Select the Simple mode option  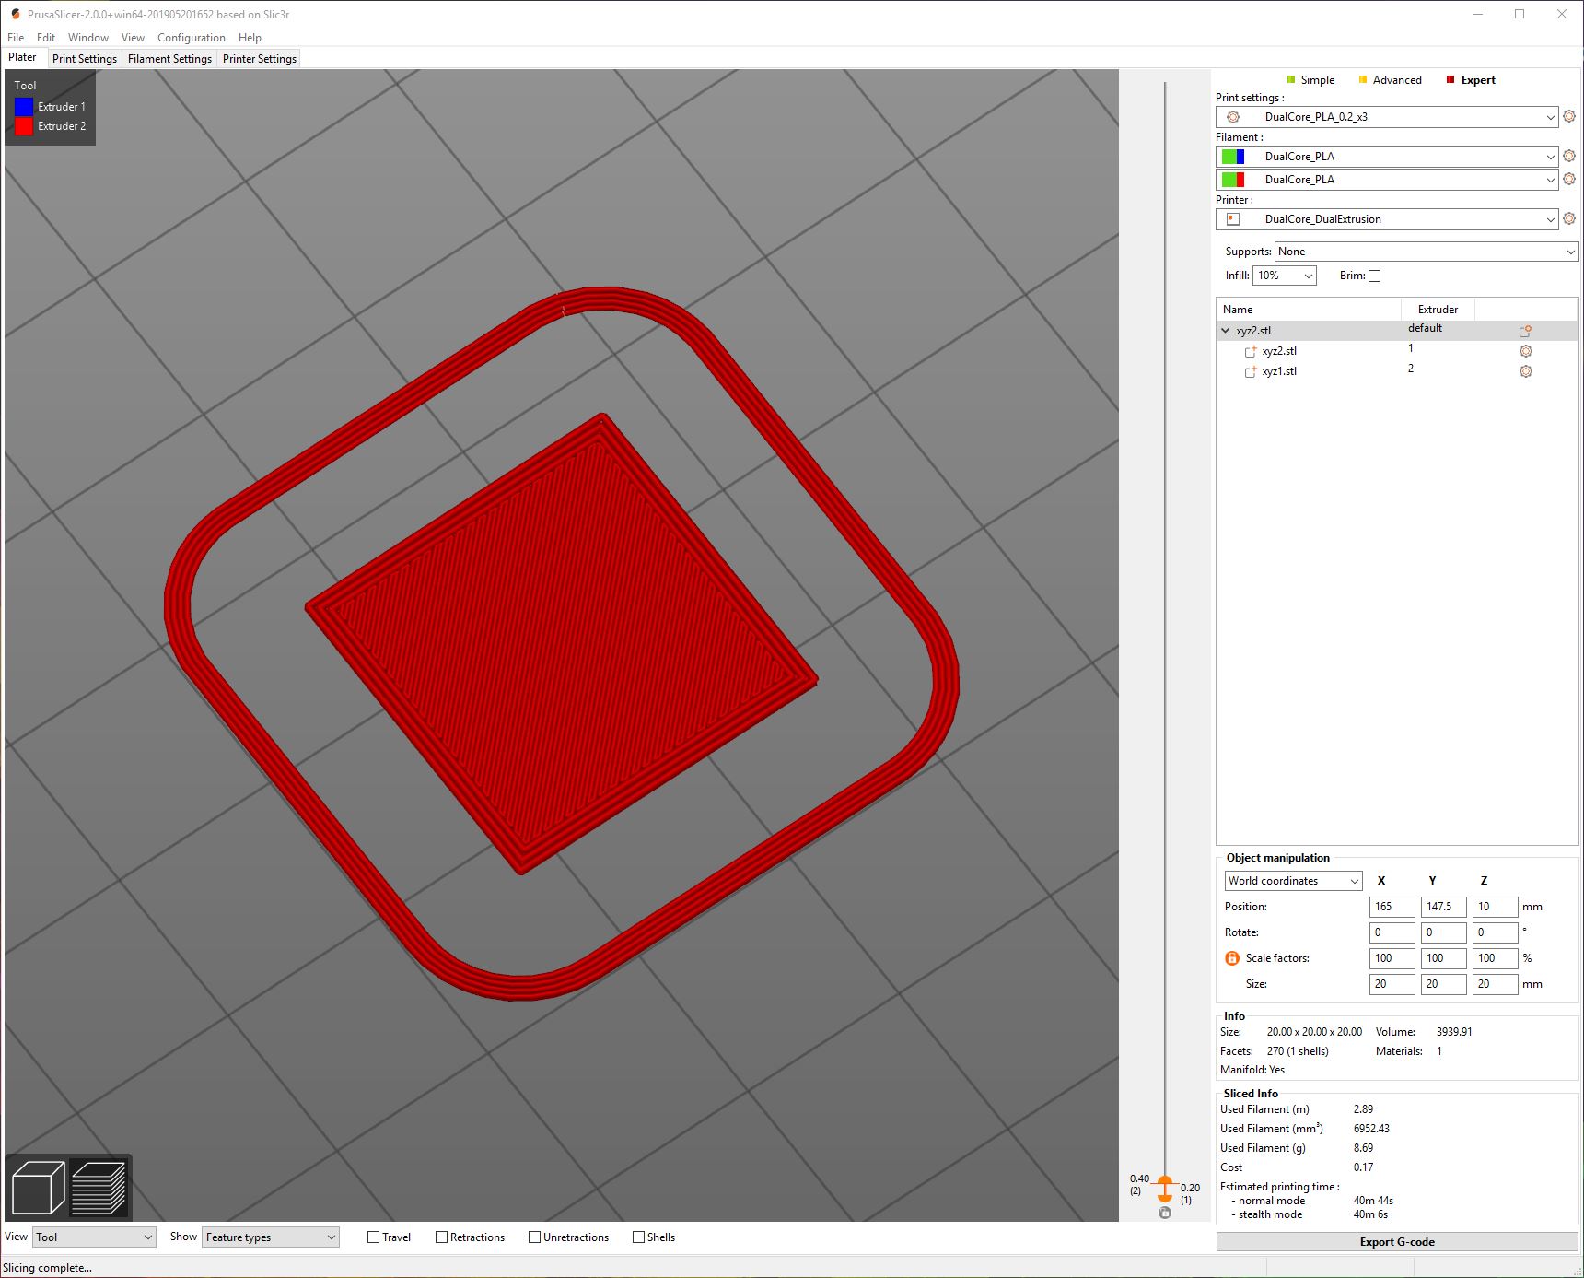click(x=1310, y=80)
